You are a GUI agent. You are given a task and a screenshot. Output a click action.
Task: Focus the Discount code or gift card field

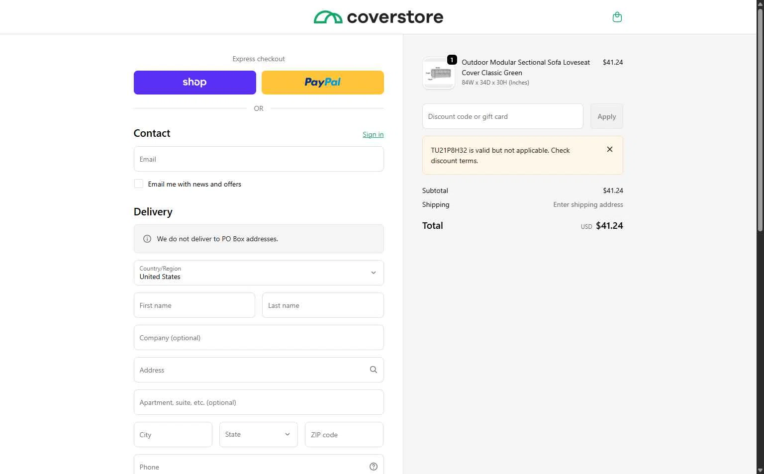pyautogui.click(x=503, y=116)
